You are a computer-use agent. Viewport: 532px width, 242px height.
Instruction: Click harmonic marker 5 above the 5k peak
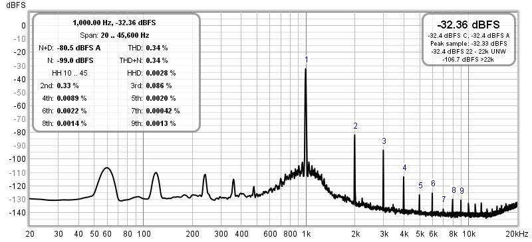pyautogui.click(x=420, y=186)
